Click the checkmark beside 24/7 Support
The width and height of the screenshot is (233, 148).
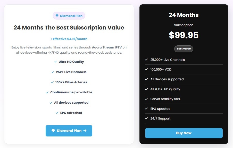tap(146, 118)
